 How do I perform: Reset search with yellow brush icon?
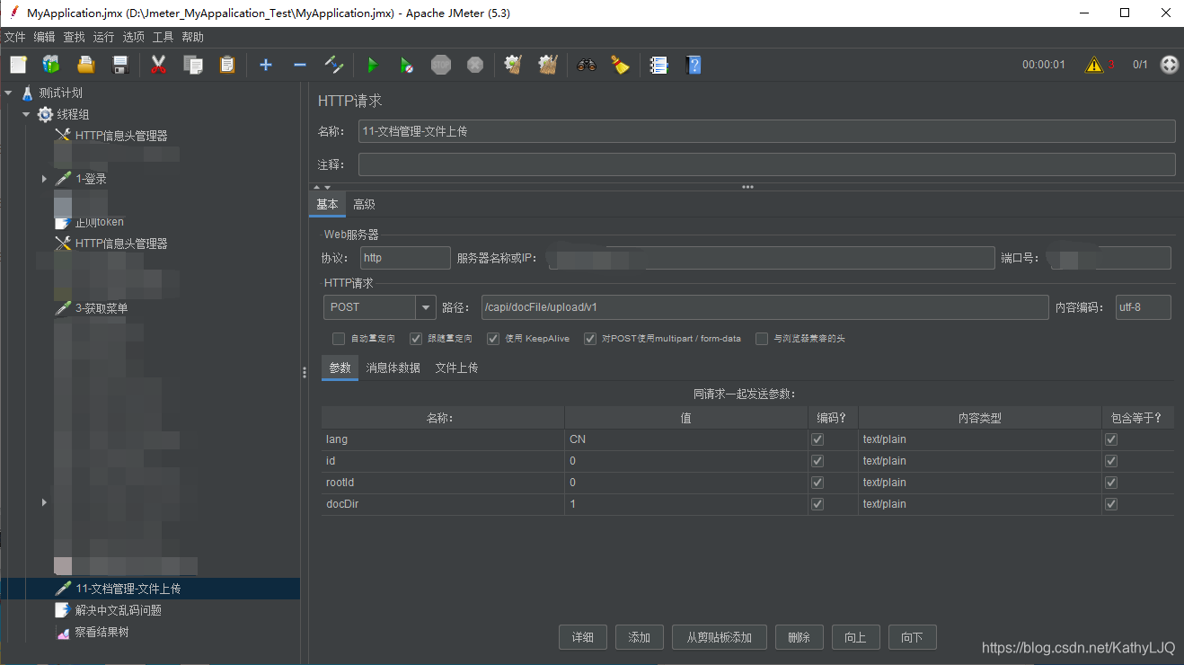(x=620, y=65)
